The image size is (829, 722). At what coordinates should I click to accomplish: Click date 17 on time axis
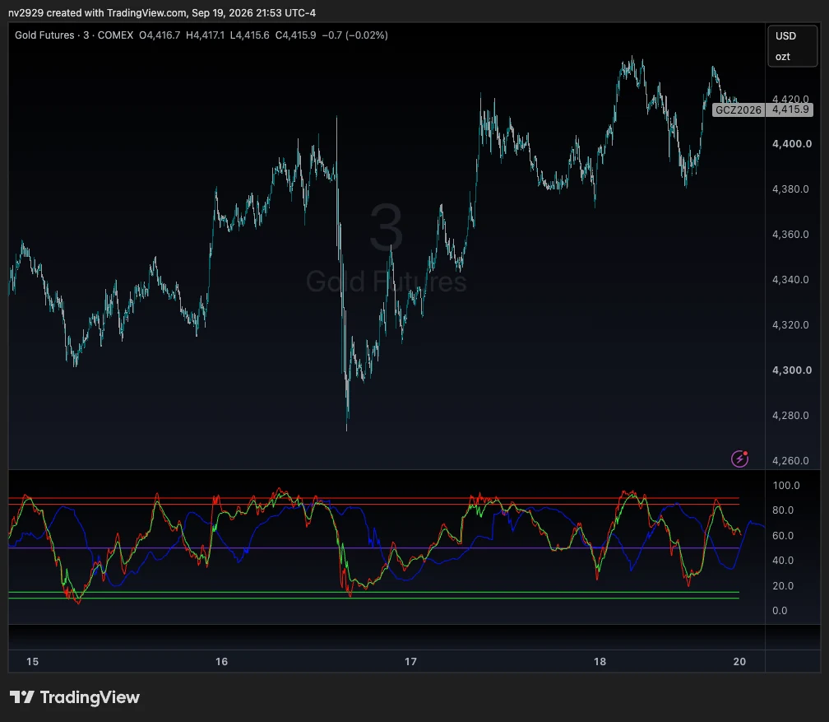point(411,662)
